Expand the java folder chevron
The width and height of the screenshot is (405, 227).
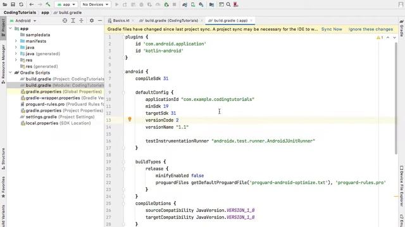pyautogui.click(x=16, y=47)
